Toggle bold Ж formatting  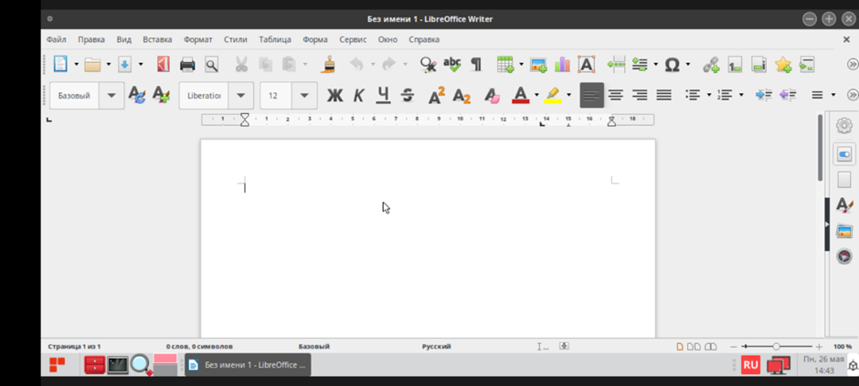334,96
